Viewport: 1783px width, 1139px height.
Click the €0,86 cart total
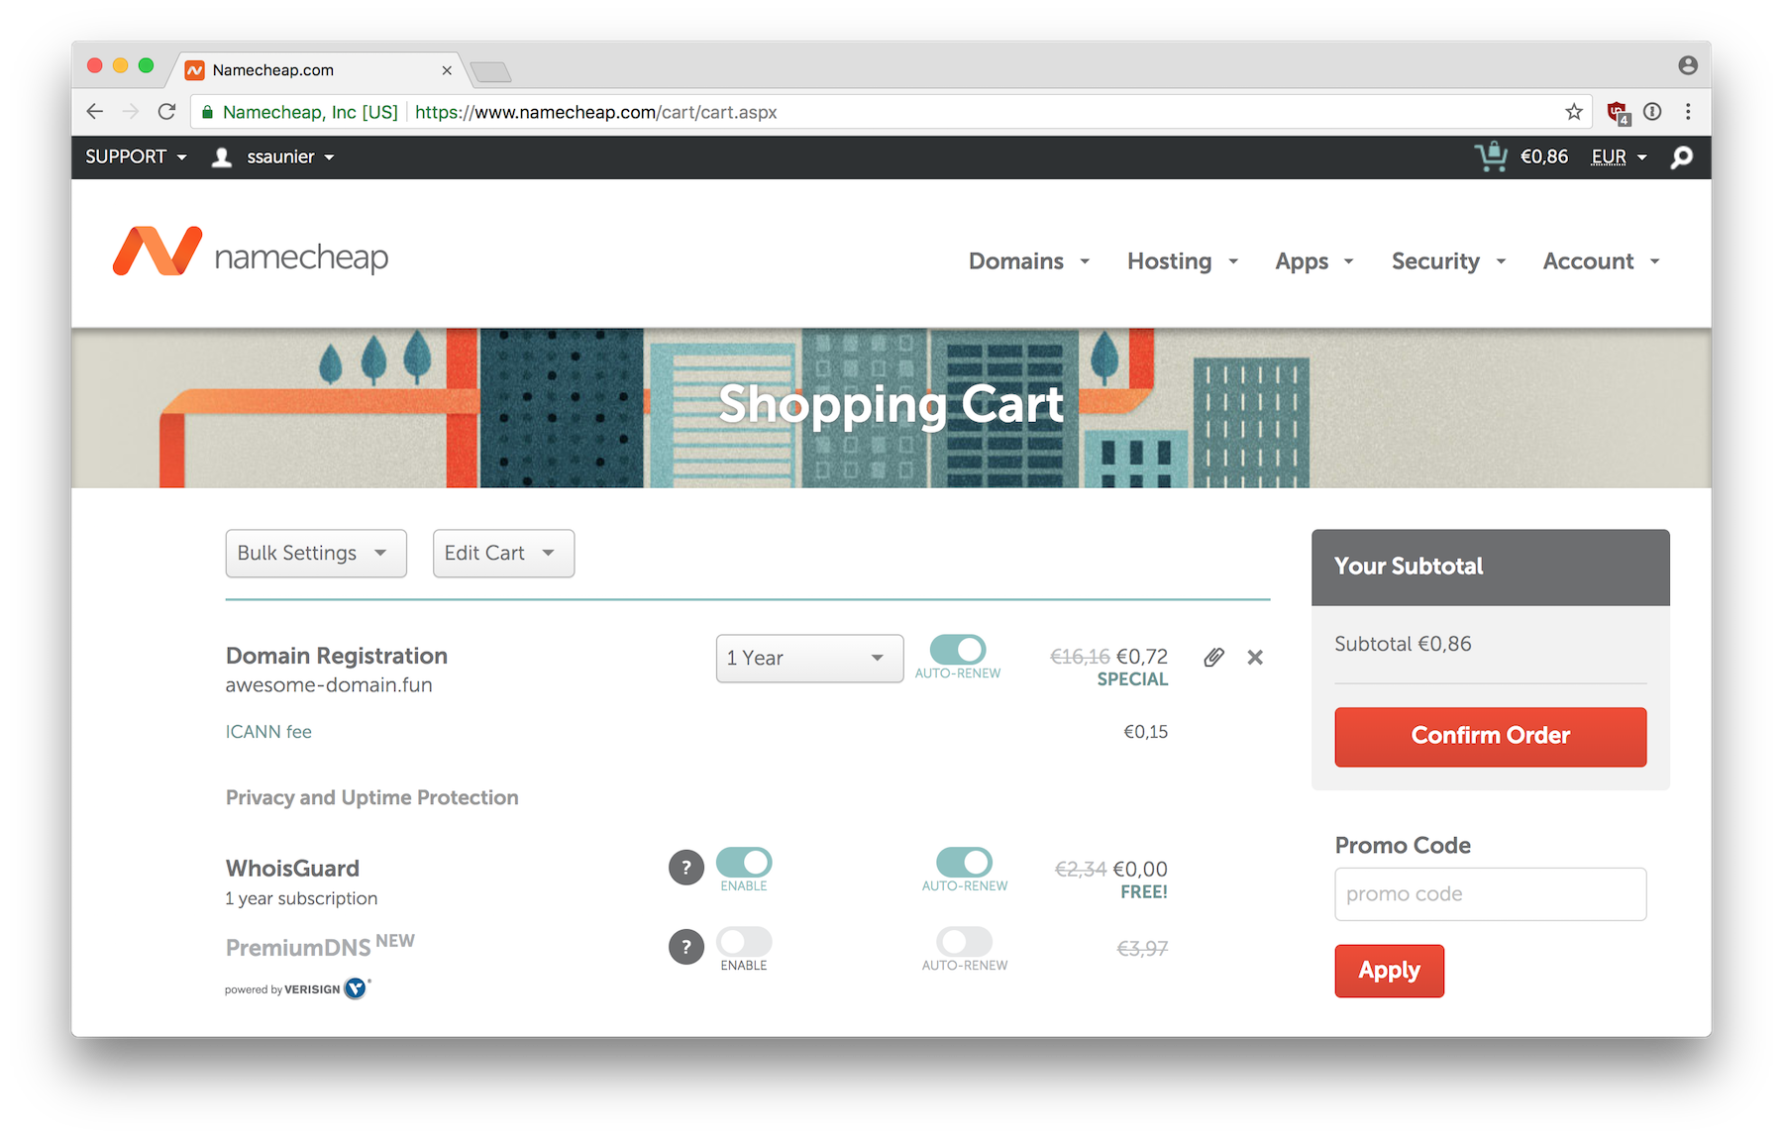point(1544,156)
